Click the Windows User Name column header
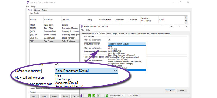 pyautogui.click(x=146, y=20)
